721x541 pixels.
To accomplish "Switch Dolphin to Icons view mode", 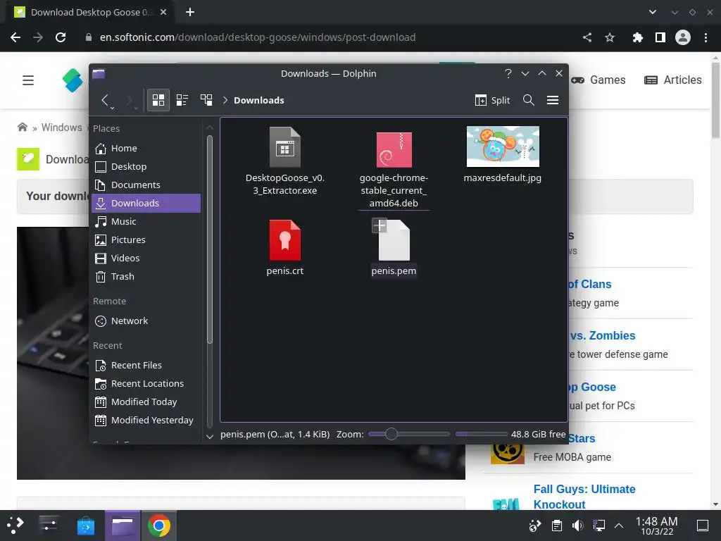I will click(x=158, y=100).
